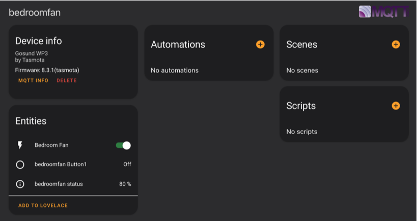
Task: Click the Device info heading
Action: click(x=39, y=41)
